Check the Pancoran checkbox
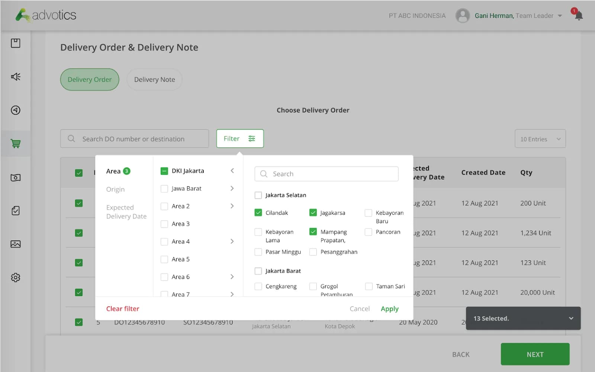 (x=368, y=232)
